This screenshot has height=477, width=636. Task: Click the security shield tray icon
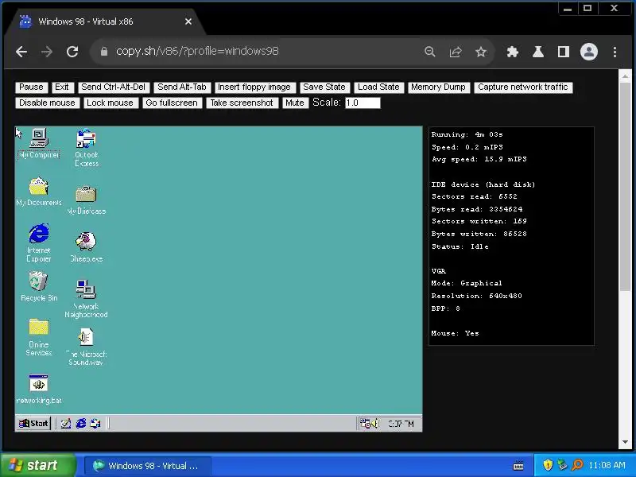[548, 465]
